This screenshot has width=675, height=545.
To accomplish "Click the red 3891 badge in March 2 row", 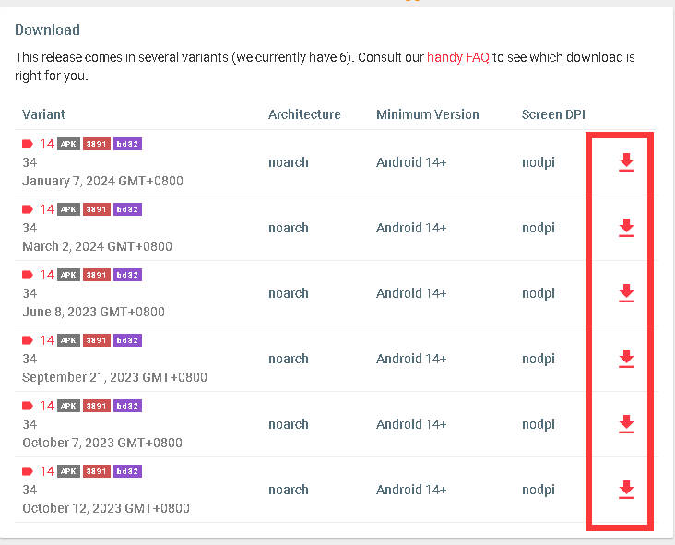I will [97, 209].
